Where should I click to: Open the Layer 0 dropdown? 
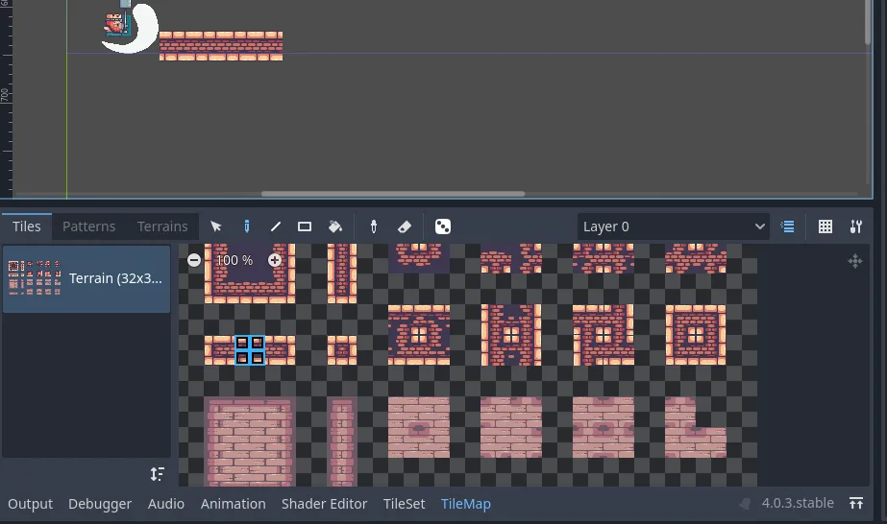tap(673, 226)
